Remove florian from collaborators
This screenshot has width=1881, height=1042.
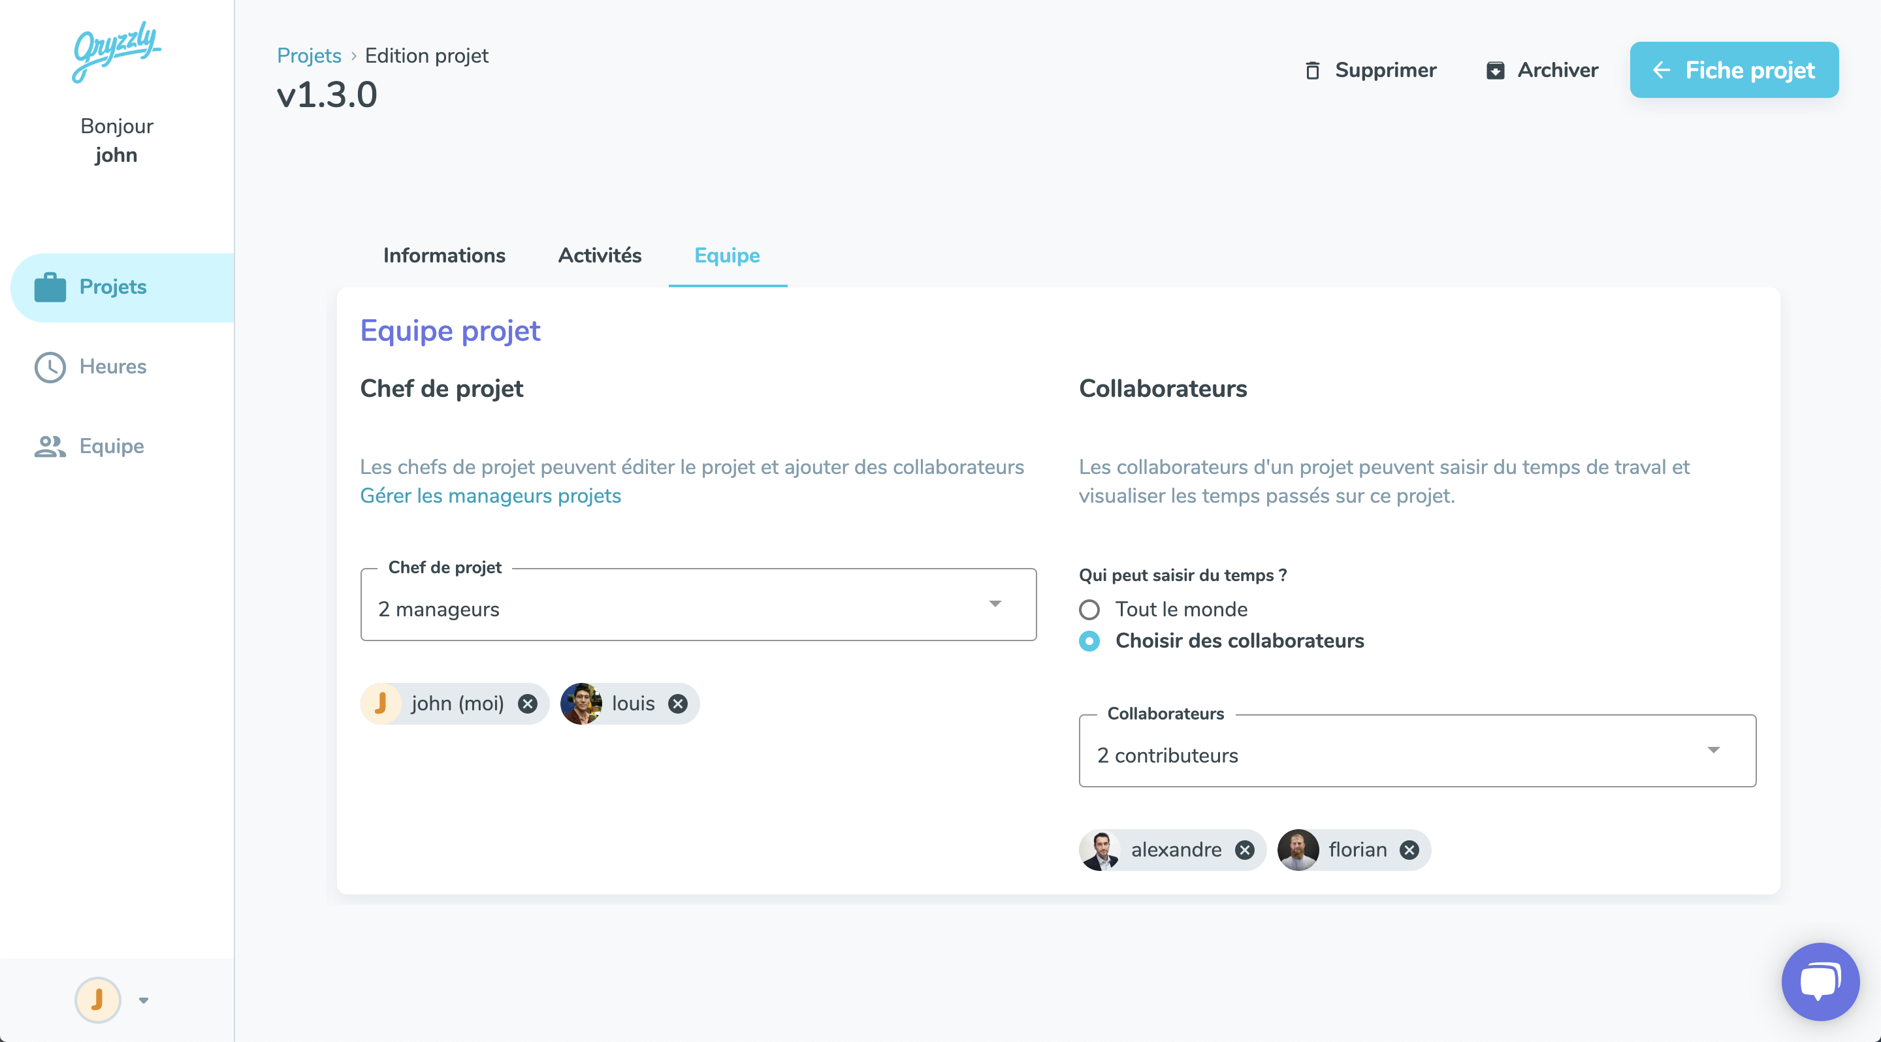tap(1409, 849)
